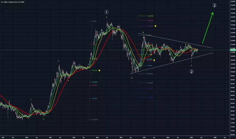236x139 pixels.
Task: Select the yellow wave 2 label
Action: [x=44, y=119]
